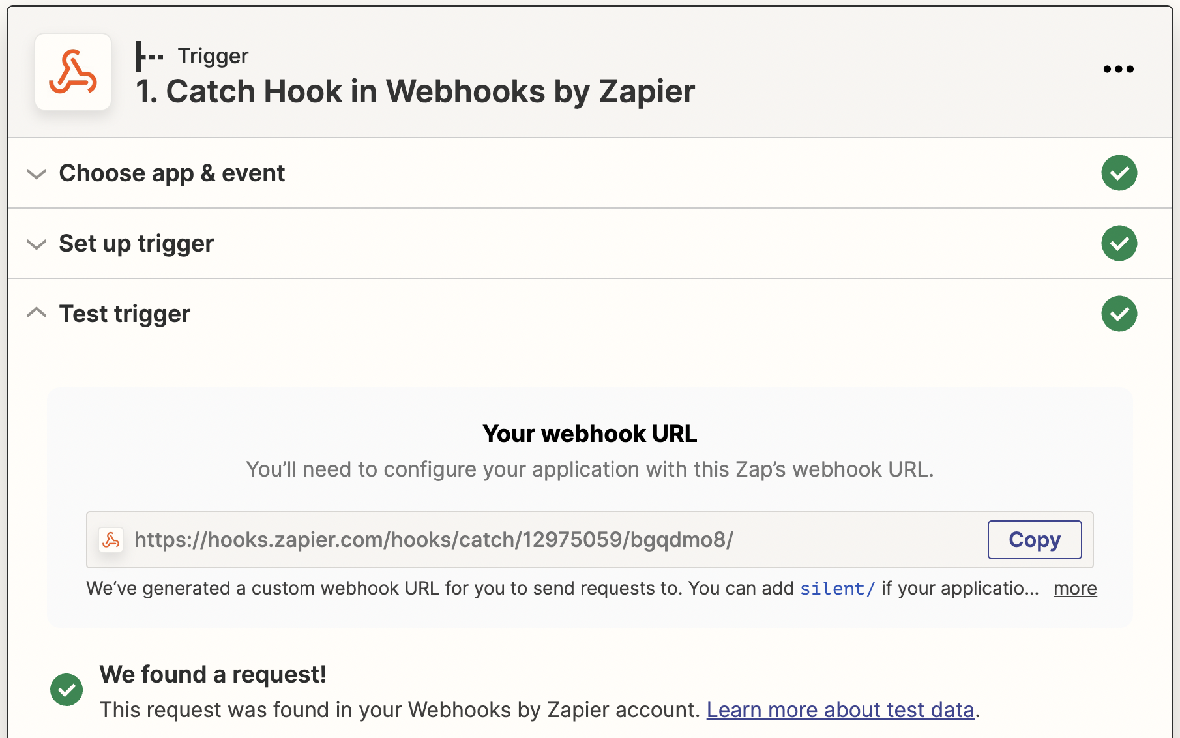Click the green checkmark for Choose app & event
This screenshot has width=1180, height=738.
1119,173
